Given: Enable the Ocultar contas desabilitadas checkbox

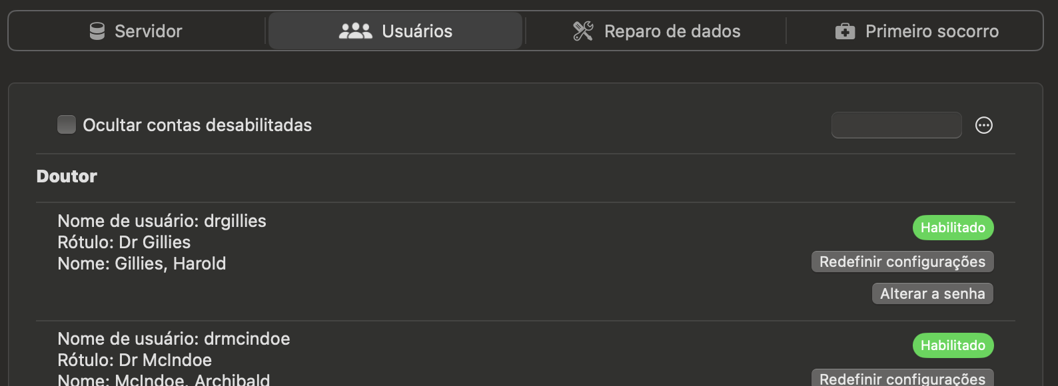Looking at the screenshot, I should [x=67, y=124].
